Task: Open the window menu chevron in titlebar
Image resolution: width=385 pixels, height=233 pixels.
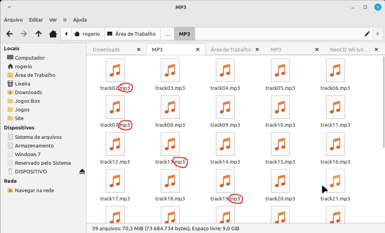Action: (9, 7)
